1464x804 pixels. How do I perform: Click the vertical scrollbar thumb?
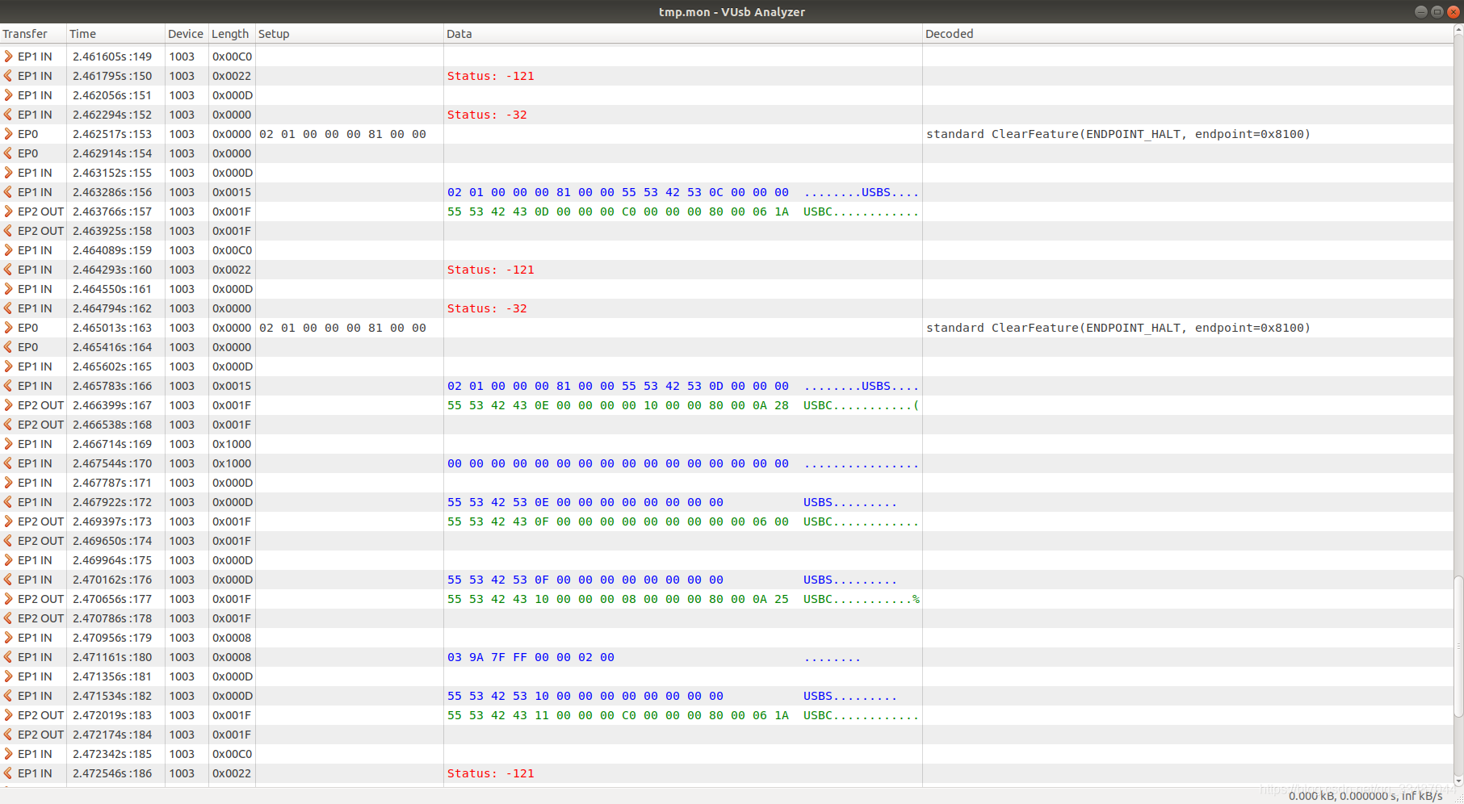coord(1458,646)
